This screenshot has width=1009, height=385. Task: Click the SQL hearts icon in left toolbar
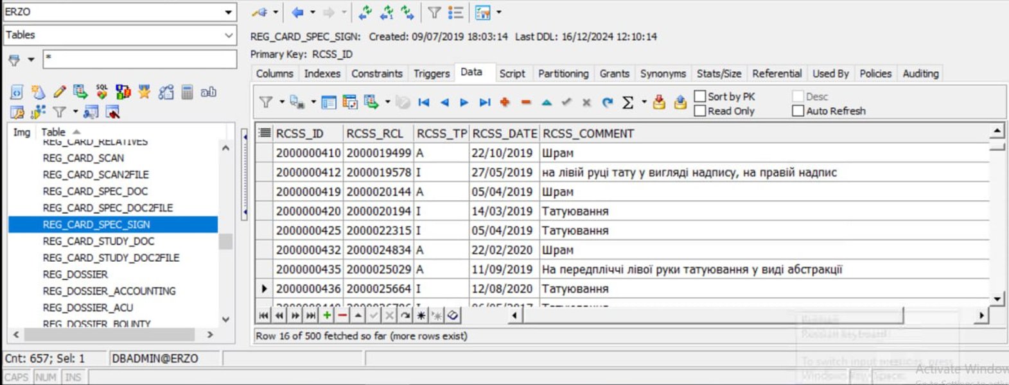tap(102, 92)
